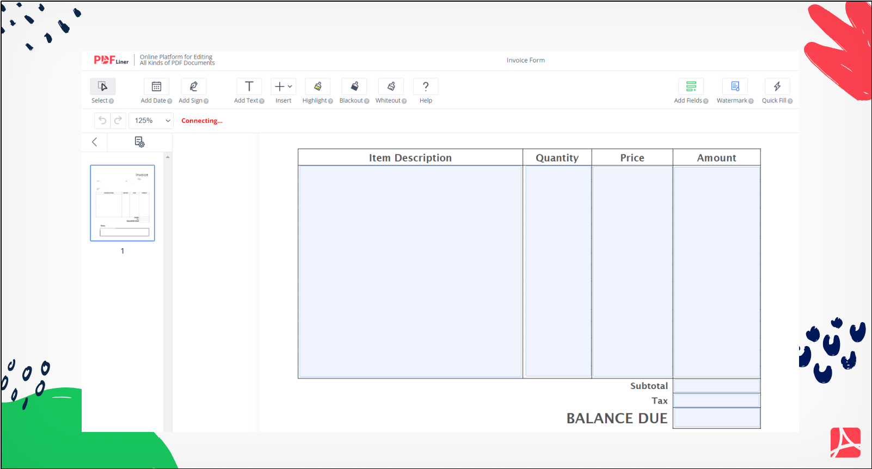This screenshot has height=469, width=872.
Task: Click the help badge beside Add Fields
Action: (706, 101)
